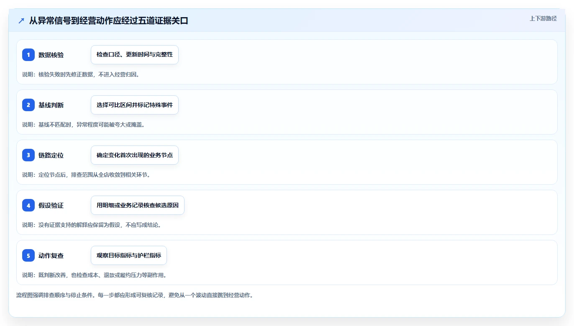
Task: Click the 用明细或业务记录核查候选原因 box
Action: point(138,205)
